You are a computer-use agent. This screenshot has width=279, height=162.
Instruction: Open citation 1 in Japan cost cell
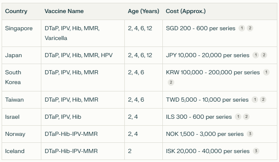[256, 55]
